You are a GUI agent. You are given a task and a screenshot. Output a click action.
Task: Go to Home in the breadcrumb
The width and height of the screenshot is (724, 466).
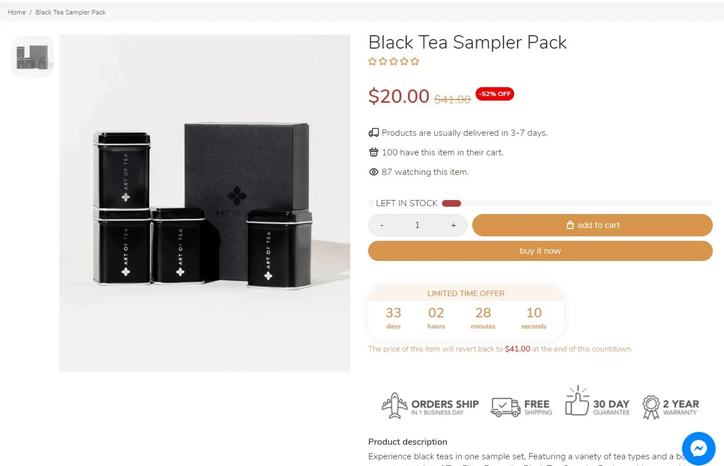click(x=17, y=12)
